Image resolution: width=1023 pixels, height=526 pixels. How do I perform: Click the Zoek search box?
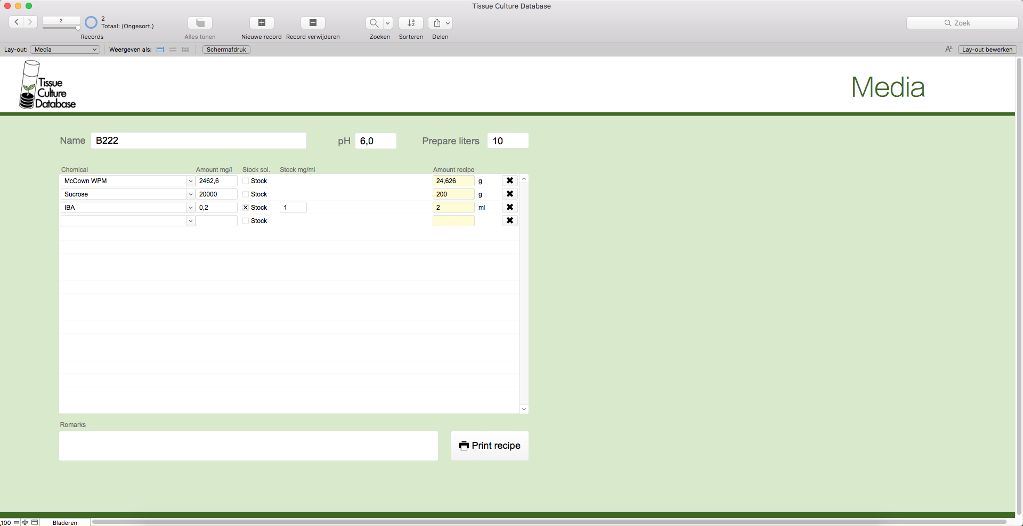click(962, 23)
